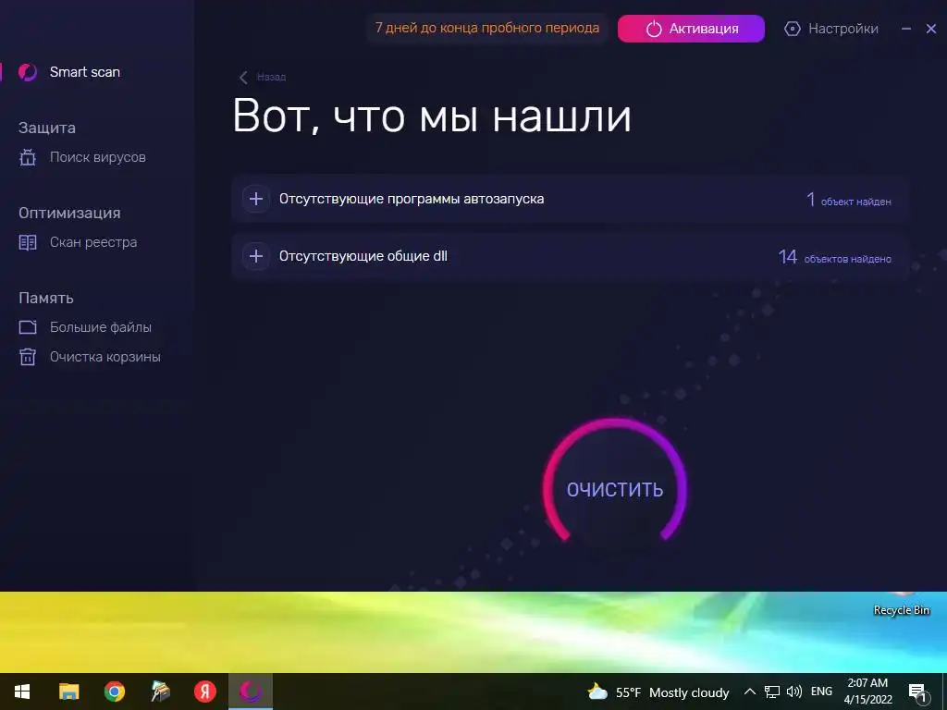
Task: Launch Google Chrome from the taskbar
Action: 114,692
